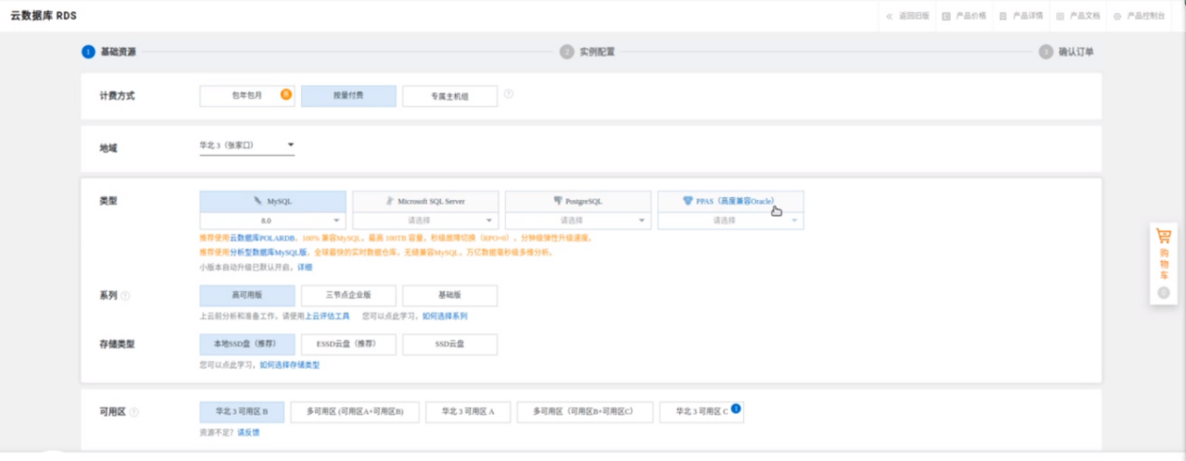Open 返回旧版 in the header
Screen dimensions: 1186x461
914,16
